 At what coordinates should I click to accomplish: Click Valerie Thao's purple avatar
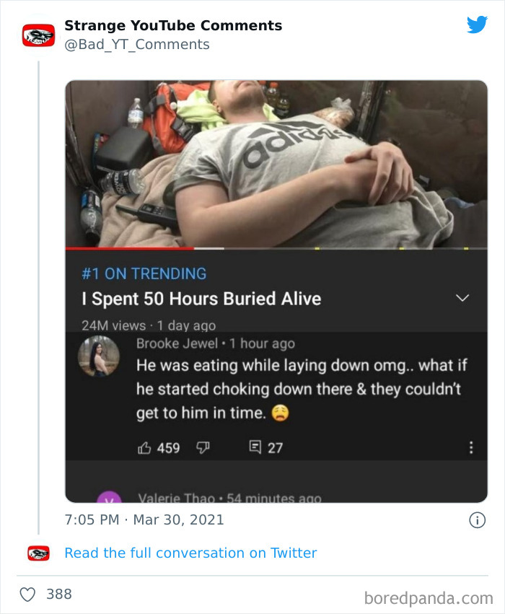(x=109, y=496)
